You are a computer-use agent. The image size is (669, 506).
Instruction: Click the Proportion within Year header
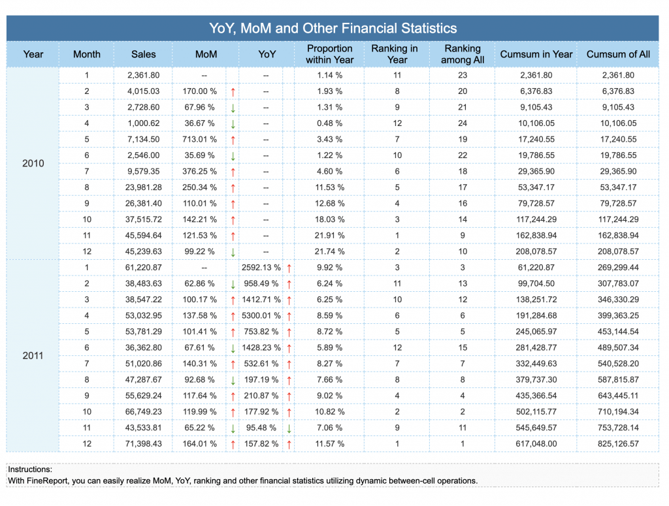pyautogui.click(x=329, y=54)
